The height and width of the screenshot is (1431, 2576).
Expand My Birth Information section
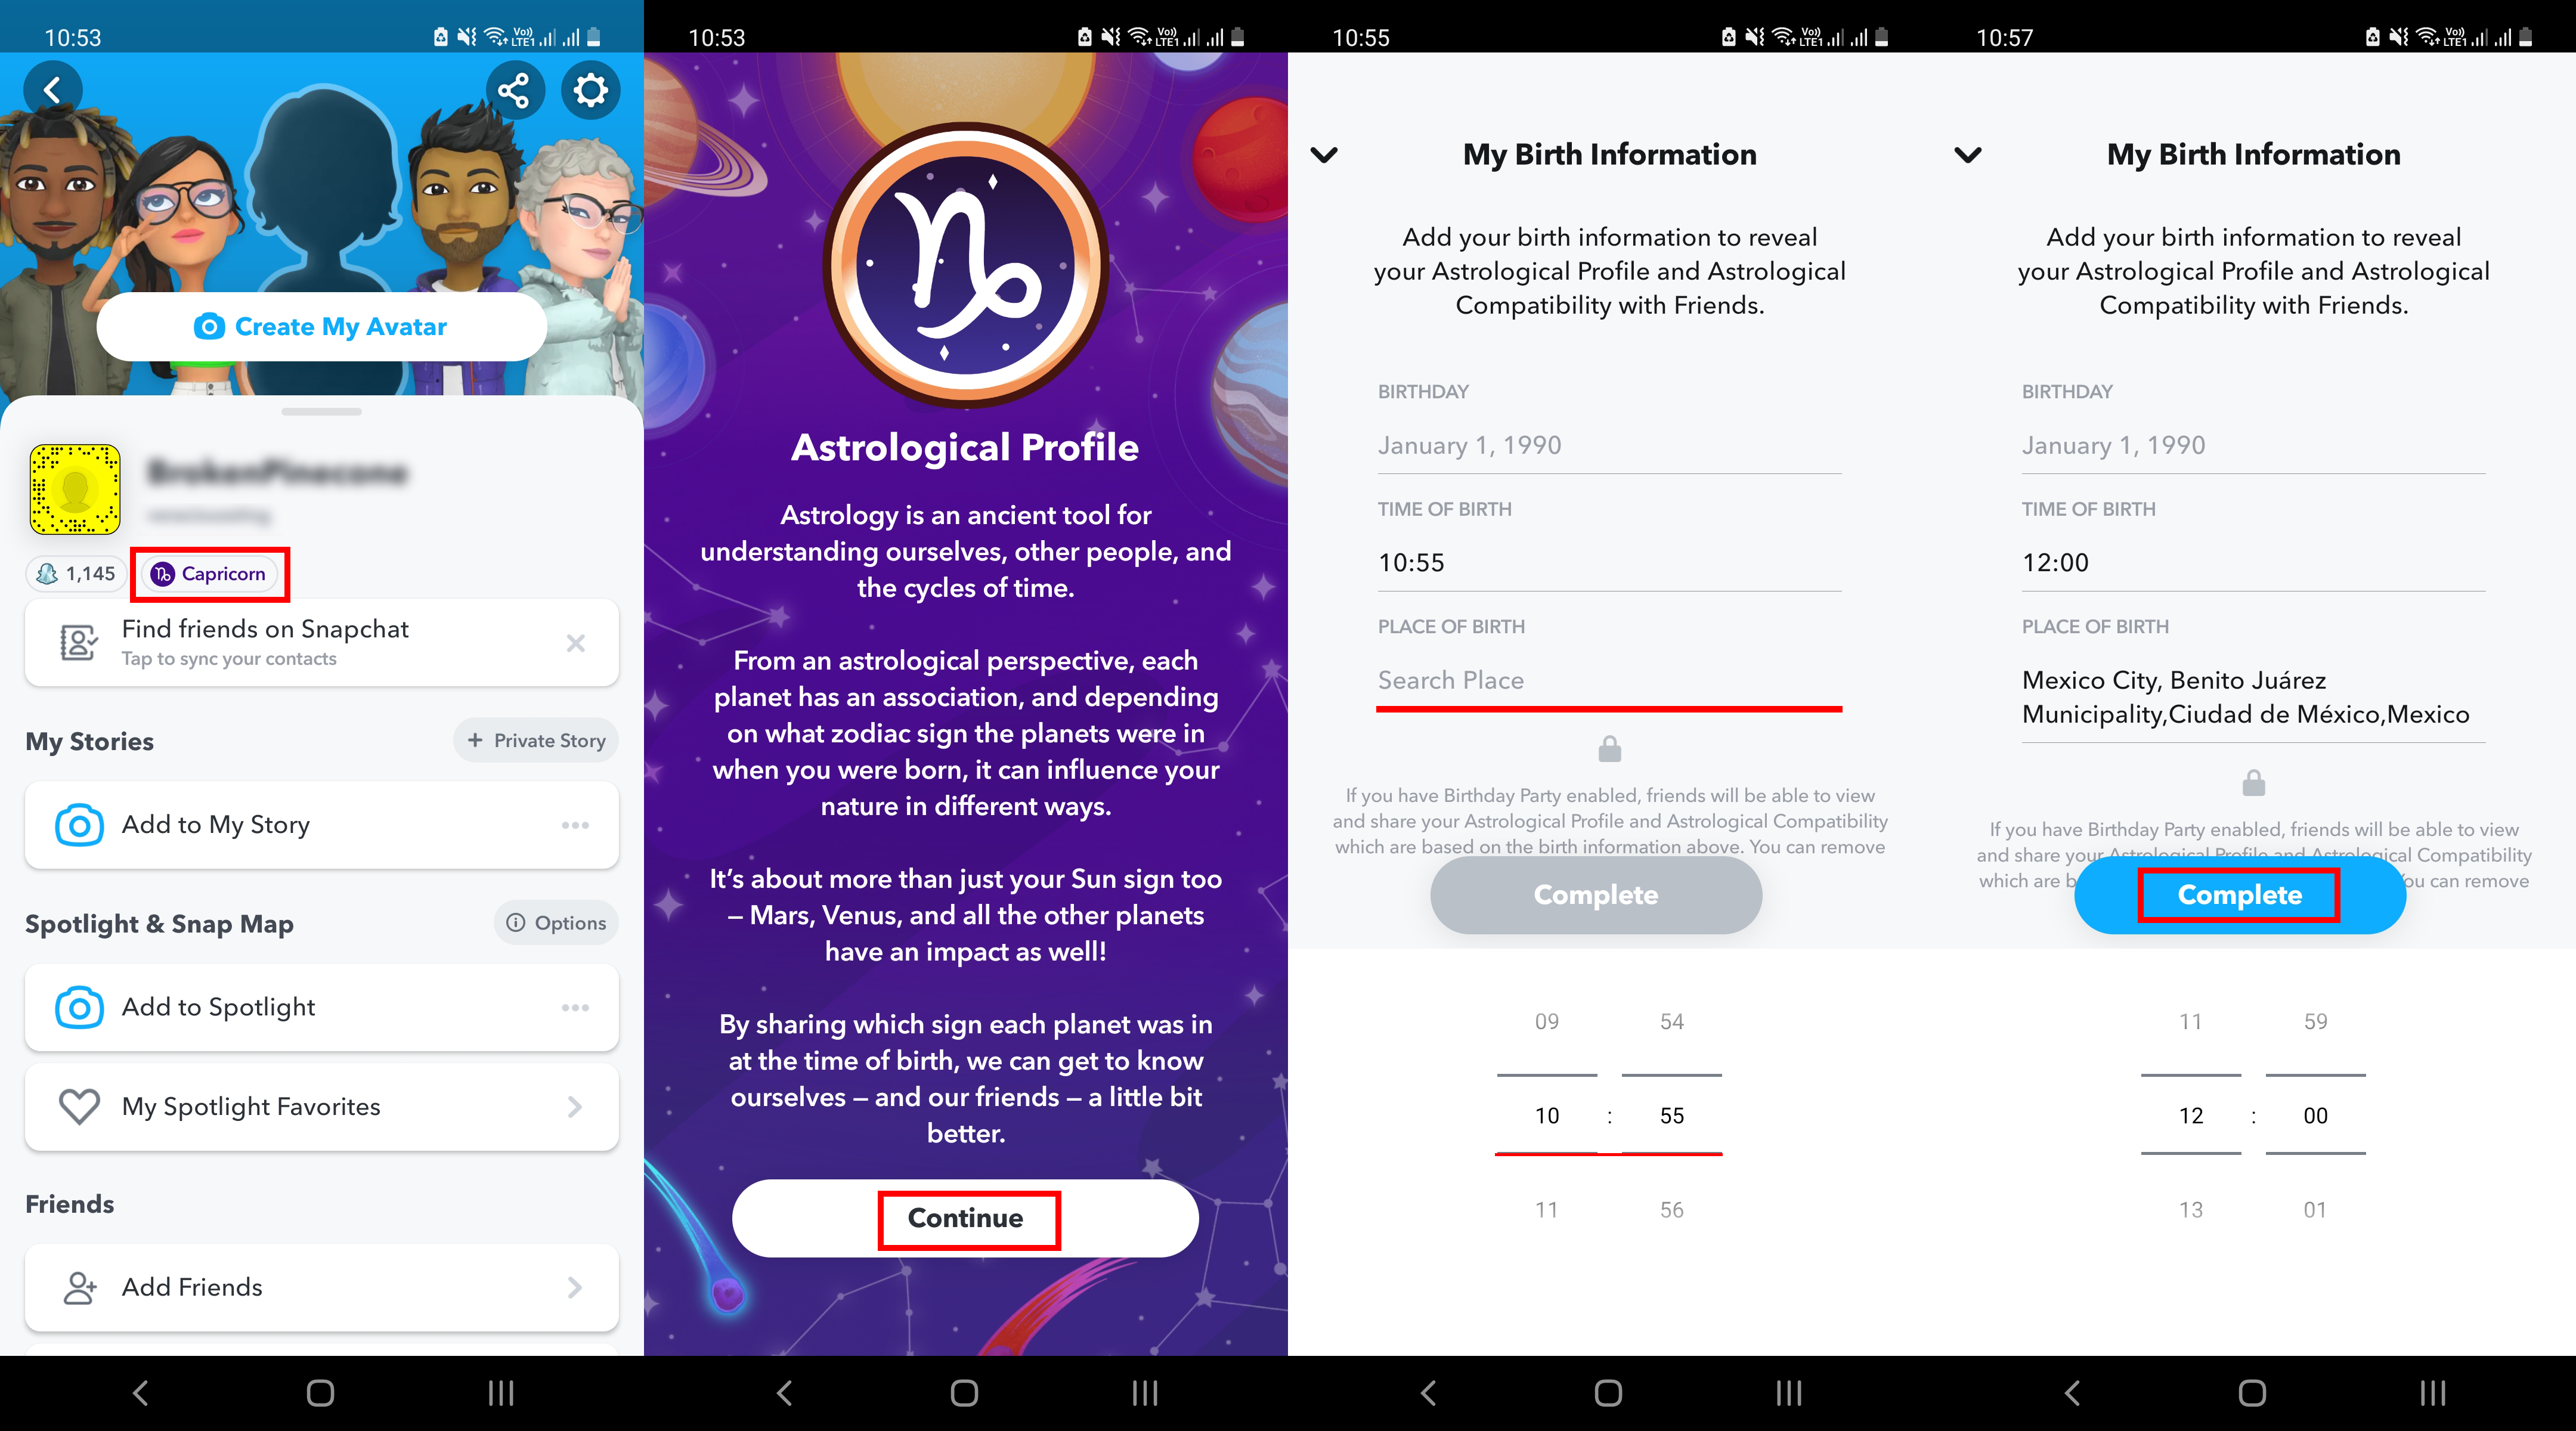(1325, 155)
